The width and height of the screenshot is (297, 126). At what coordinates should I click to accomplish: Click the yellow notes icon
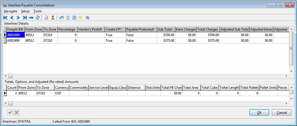[81, 18]
